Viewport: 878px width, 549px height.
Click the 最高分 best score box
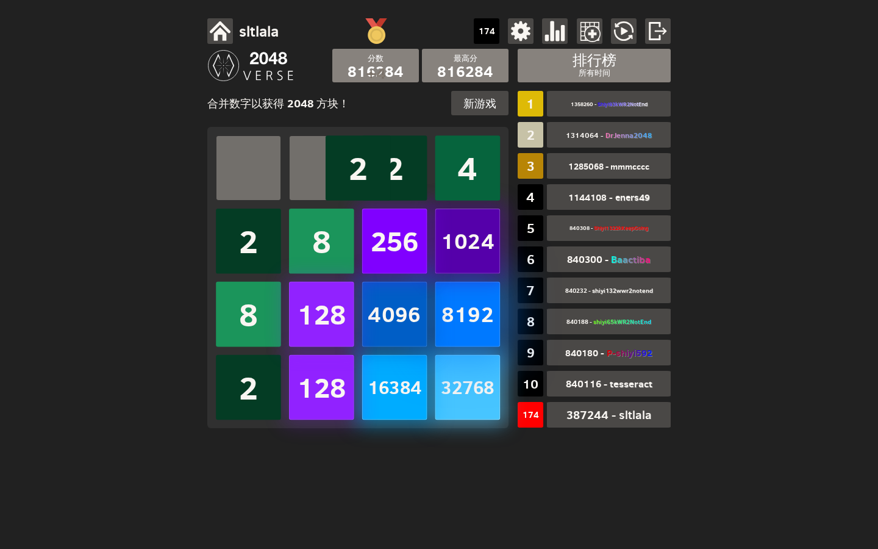[x=465, y=65]
